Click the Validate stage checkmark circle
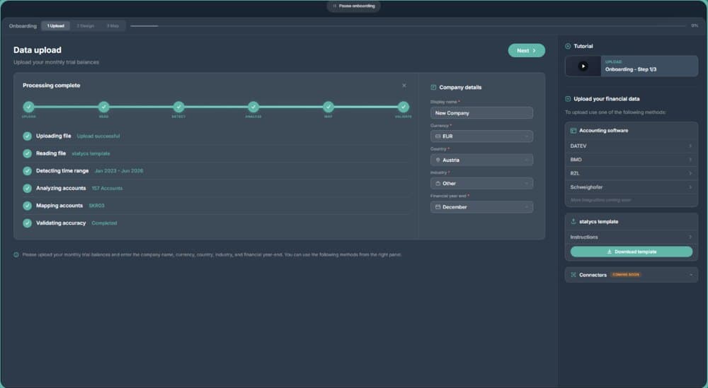 click(x=404, y=107)
